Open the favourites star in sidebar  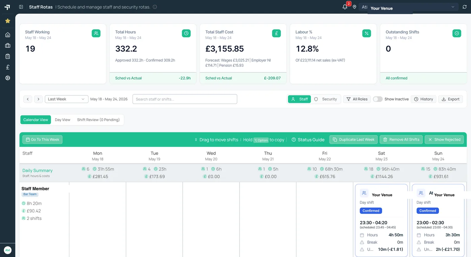tap(8, 21)
